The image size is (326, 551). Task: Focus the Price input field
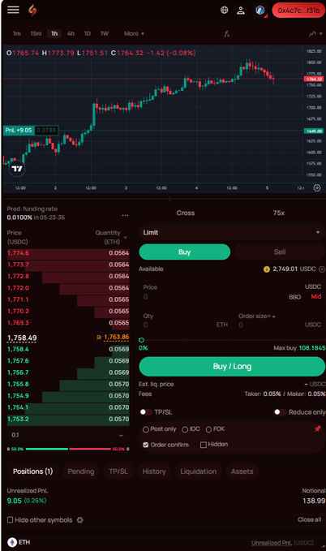pyautogui.click(x=211, y=297)
